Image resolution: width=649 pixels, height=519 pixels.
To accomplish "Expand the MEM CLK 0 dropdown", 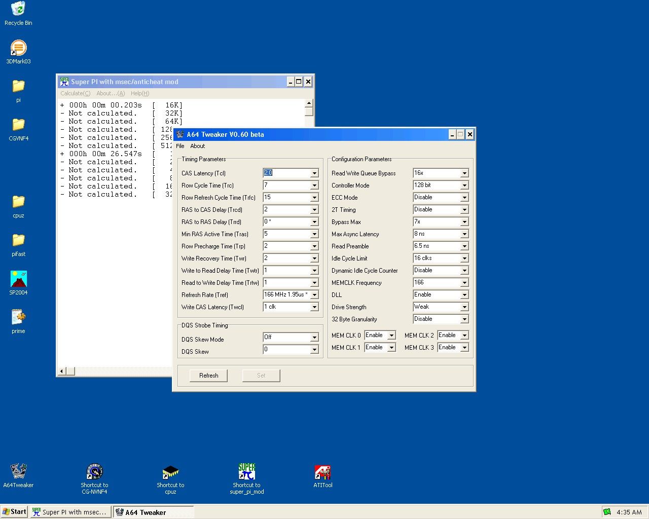I will point(391,336).
